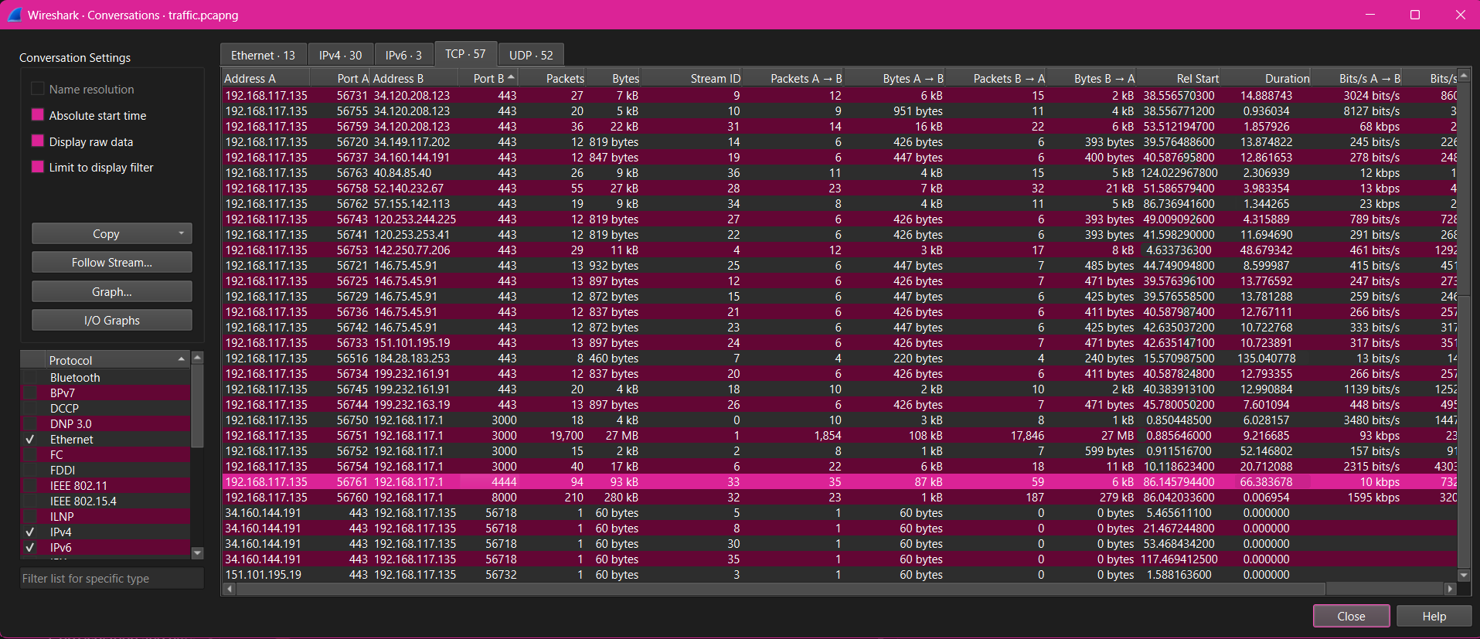
Task: Open Help for Conversations
Action: tap(1434, 616)
